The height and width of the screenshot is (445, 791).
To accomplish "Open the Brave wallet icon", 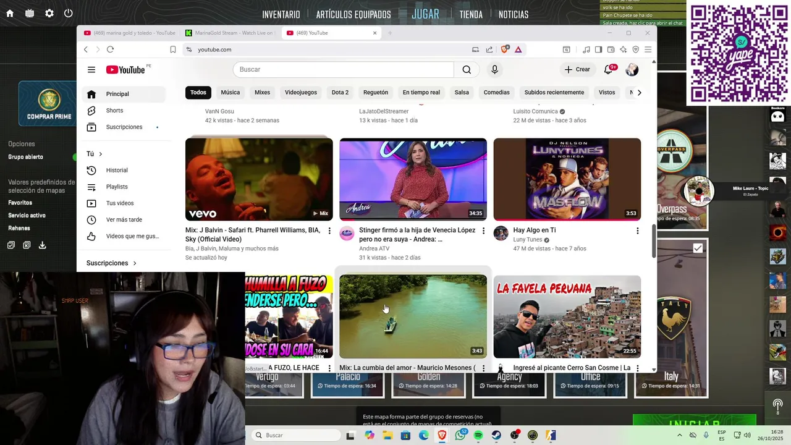I will 611,49.
